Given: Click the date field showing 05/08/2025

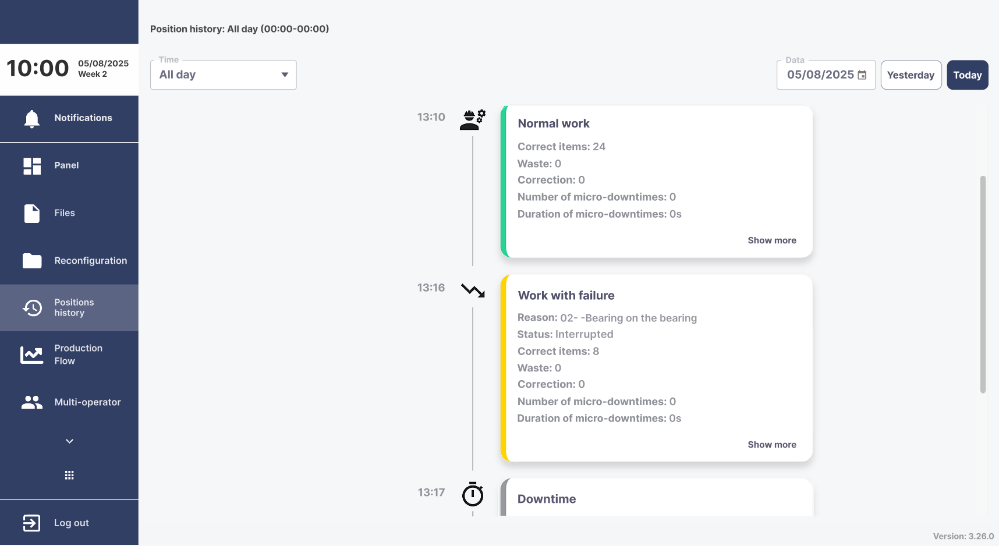Looking at the screenshot, I should point(826,75).
